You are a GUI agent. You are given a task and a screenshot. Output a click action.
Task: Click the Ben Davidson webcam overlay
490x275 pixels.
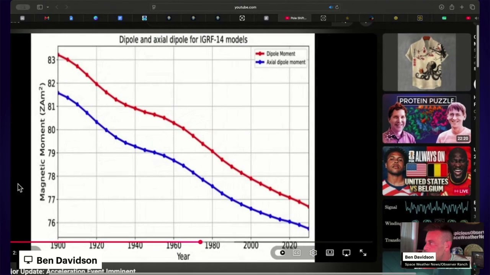click(x=442, y=246)
